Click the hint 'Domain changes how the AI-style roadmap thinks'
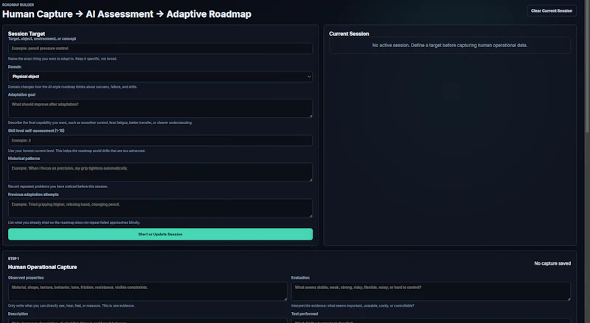Viewport: 590px width, 323px height. pos(72,86)
